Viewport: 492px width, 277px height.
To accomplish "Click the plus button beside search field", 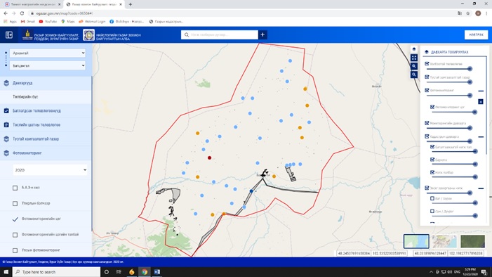I will (262, 35).
